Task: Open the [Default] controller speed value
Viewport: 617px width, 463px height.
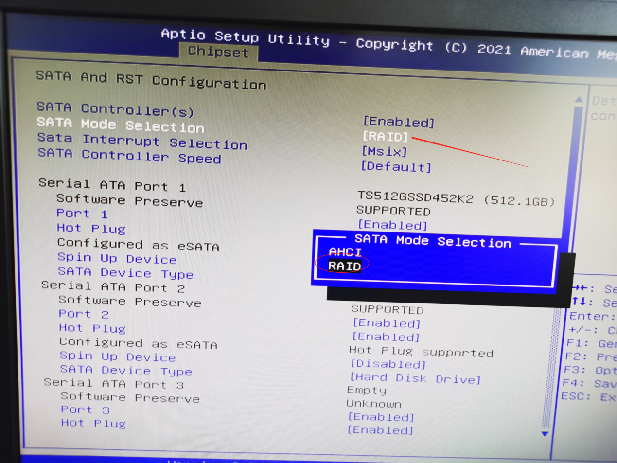Action: point(396,167)
